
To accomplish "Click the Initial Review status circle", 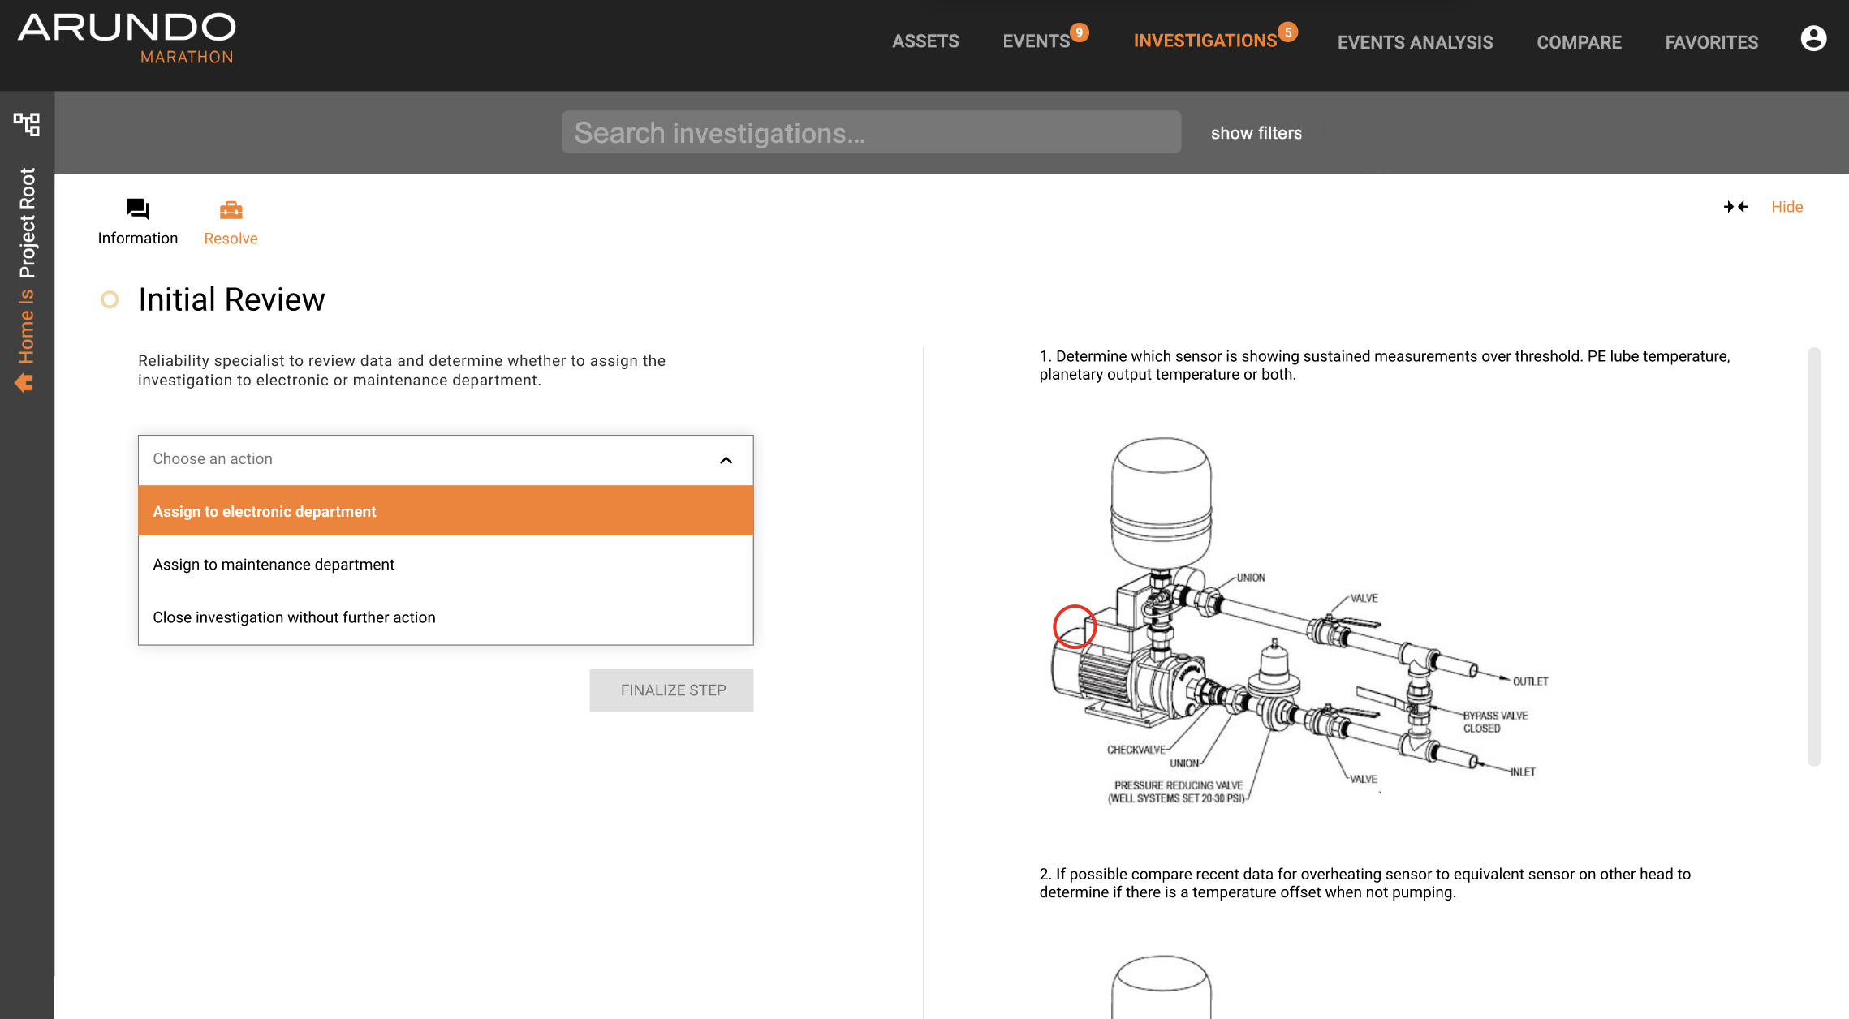I will [110, 299].
